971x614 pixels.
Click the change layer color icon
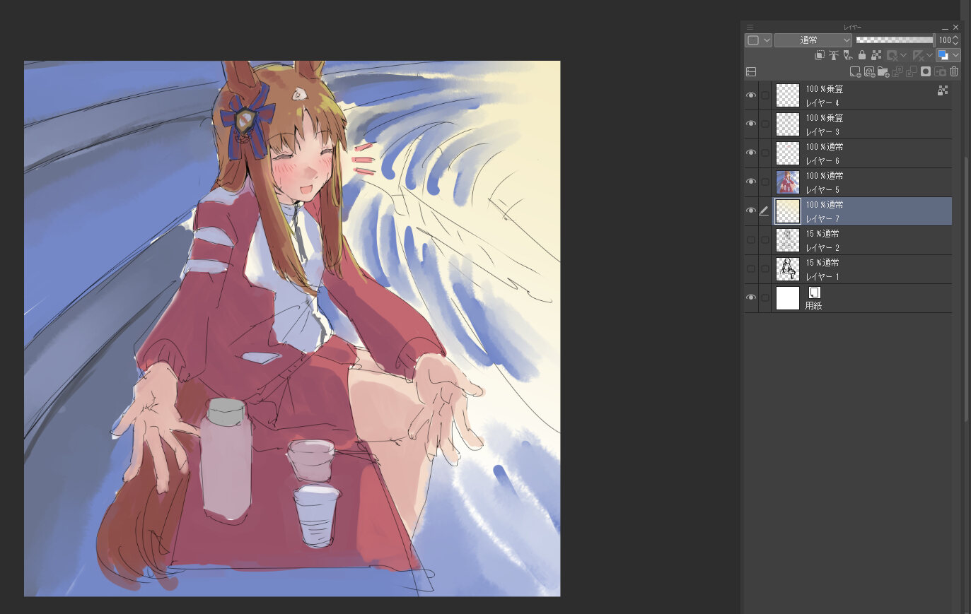click(x=943, y=54)
